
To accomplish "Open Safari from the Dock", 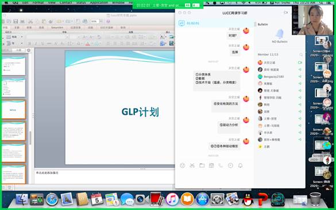I will coord(52,199).
